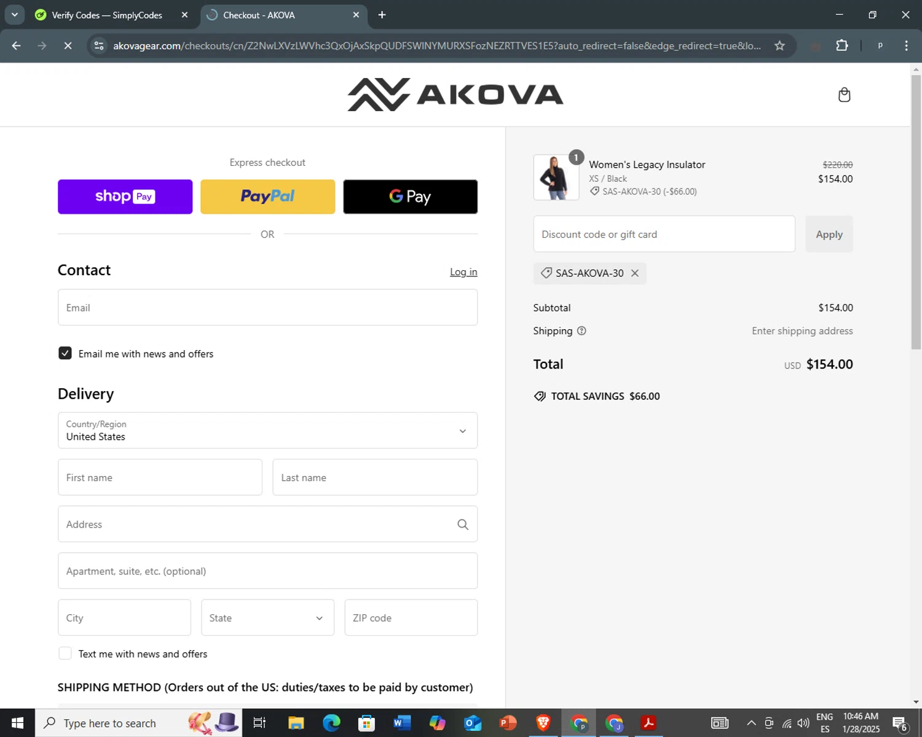The image size is (922, 737).
Task: Click the address search magnifier icon
Action: click(x=463, y=524)
